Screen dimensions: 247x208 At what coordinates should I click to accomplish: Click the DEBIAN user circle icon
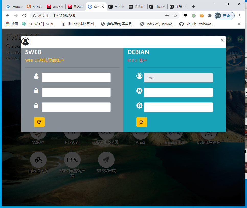pos(139,76)
